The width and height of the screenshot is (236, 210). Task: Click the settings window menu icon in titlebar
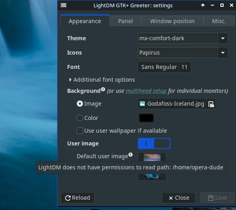coord(63,6)
